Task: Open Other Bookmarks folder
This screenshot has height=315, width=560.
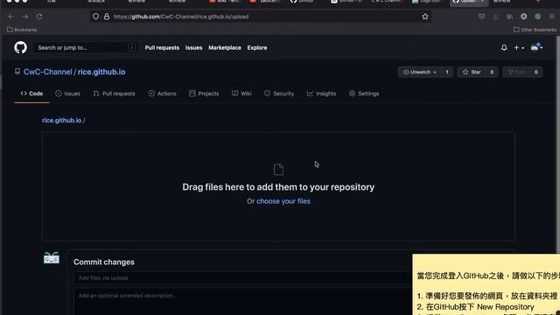Action: point(535,30)
